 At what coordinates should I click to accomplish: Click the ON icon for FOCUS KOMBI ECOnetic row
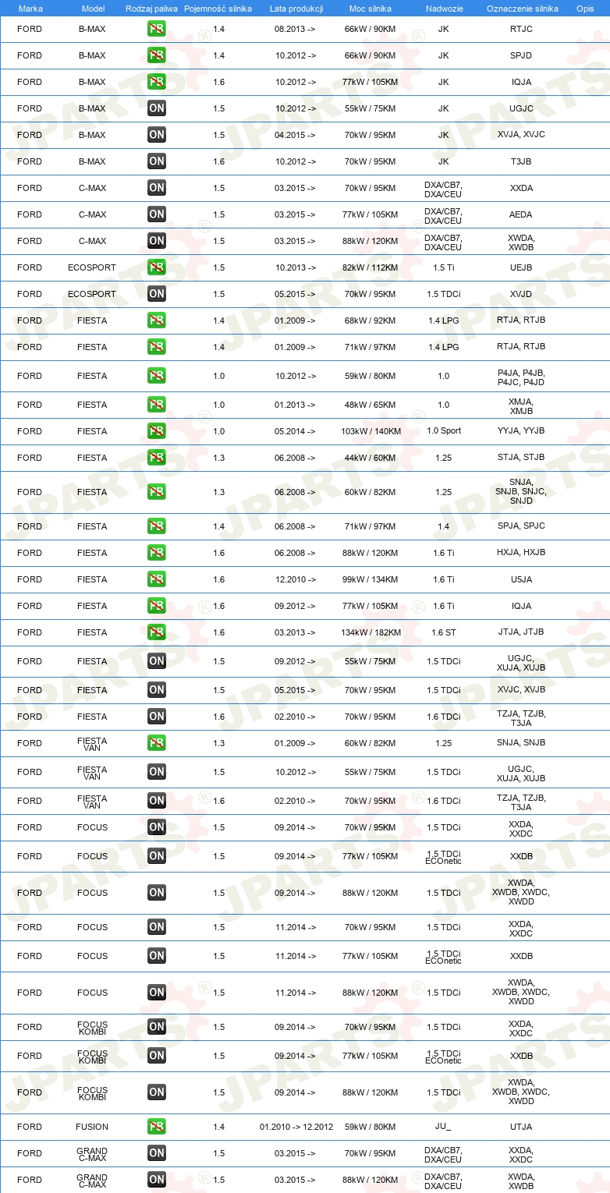click(157, 1056)
